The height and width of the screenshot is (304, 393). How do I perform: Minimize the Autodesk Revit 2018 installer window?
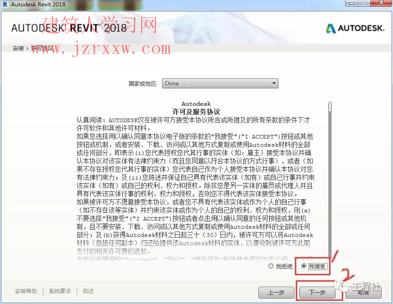[x=352, y=3]
